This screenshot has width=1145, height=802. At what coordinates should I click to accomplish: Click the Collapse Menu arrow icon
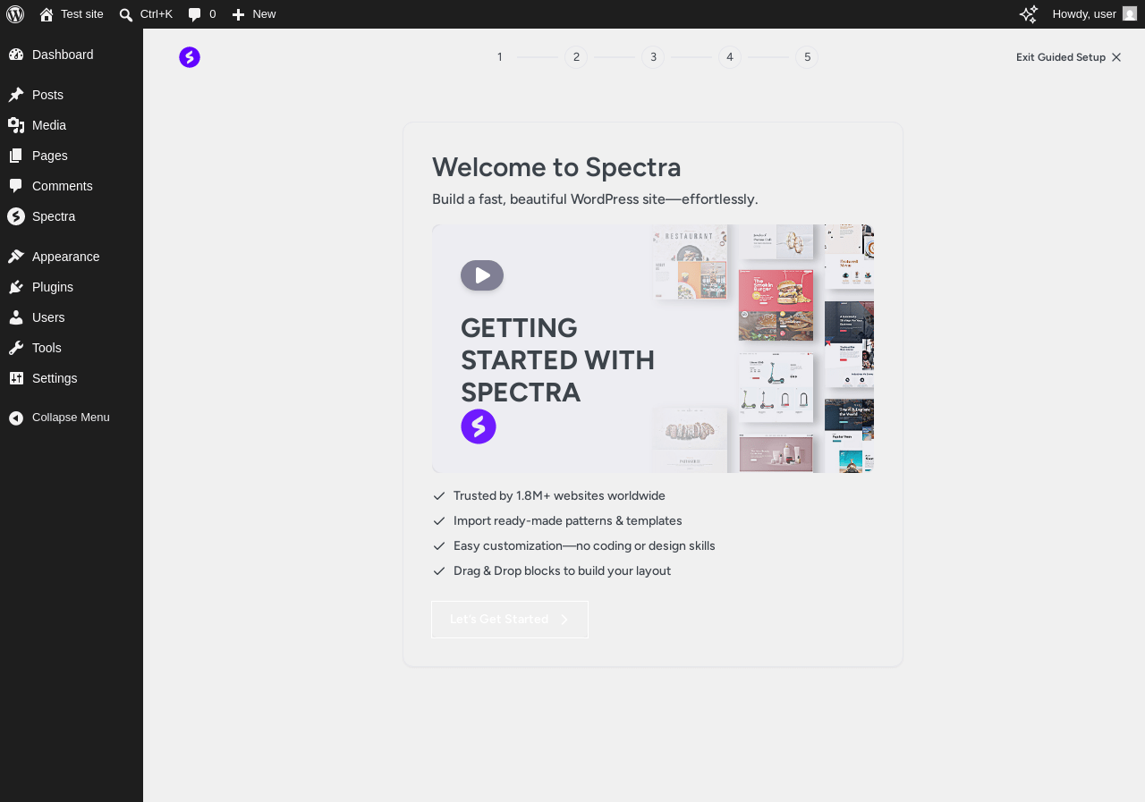(16, 418)
